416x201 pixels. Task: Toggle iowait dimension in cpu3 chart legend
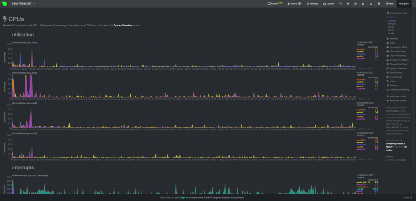361,149
